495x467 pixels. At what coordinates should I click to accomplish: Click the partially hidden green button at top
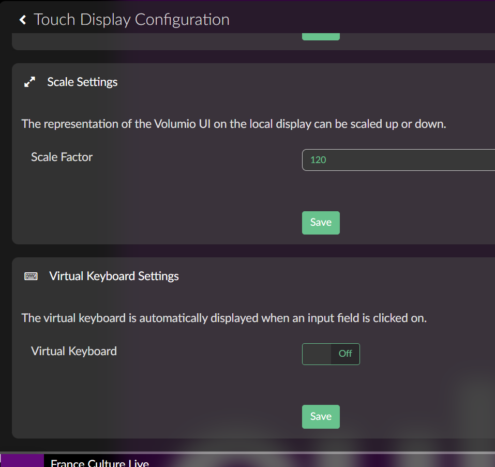click(321, 36)
